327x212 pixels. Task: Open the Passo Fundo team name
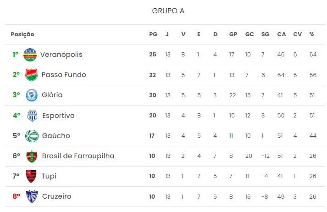pos(64,75)
